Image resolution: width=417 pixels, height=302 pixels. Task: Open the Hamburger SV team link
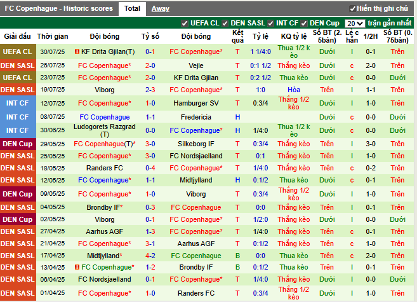click(x=196, y=103)
